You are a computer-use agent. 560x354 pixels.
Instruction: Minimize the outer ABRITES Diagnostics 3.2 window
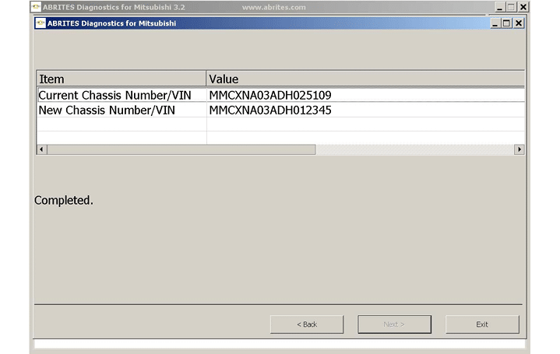click(498, 7)
